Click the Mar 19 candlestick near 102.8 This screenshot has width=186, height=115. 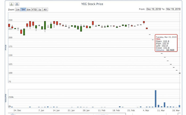tap(180, 73)
